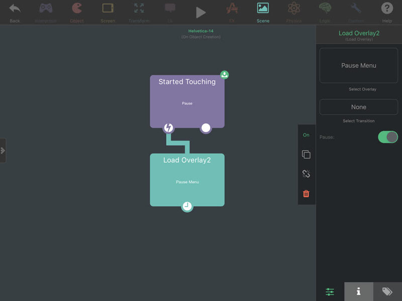The image size is (402, 301).
Task: Open the FX behaviors category
Action: 232,12
